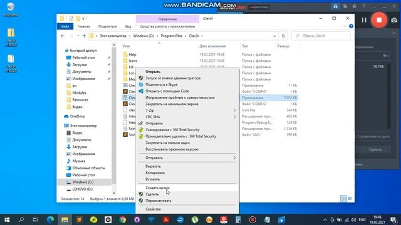
Task: Open Calculator from taskbar
Action: [x=238, y=219]
